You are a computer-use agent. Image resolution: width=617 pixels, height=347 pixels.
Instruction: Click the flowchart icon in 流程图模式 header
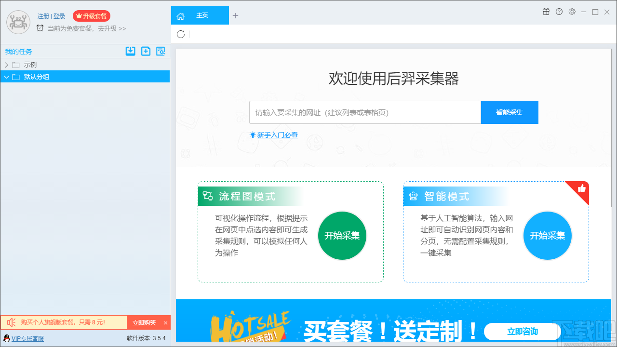click(208, 196)
